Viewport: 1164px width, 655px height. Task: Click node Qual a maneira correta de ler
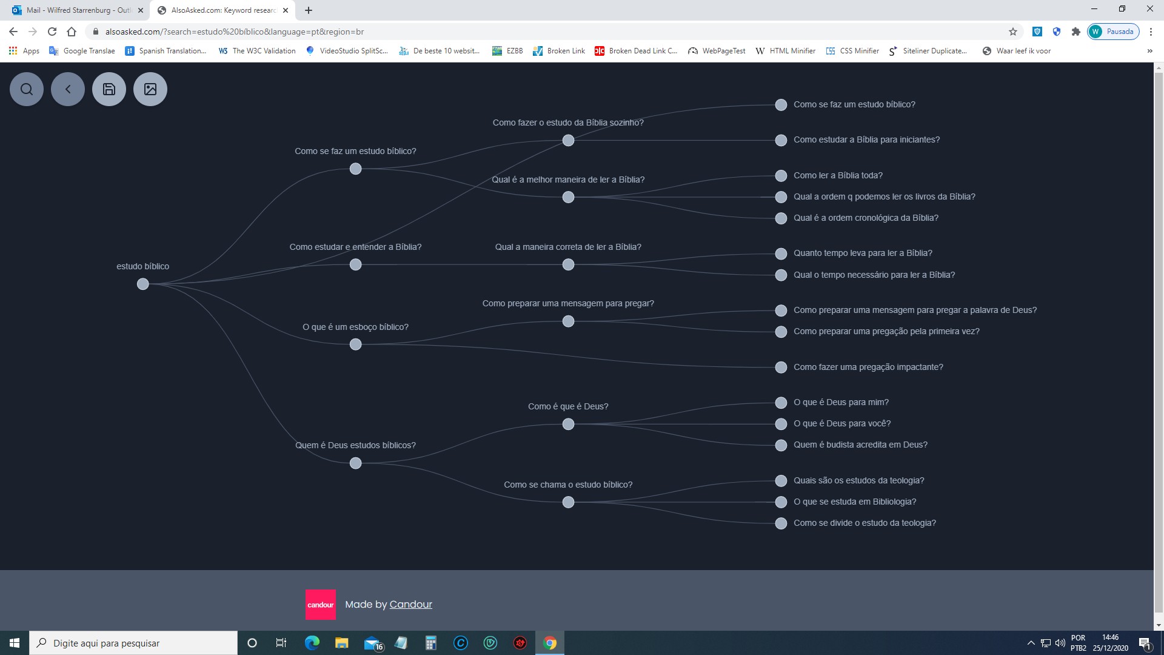pyautogui.click(x=568, y=265)
